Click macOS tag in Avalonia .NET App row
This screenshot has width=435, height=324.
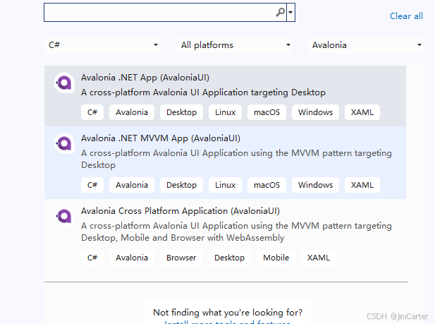(267, 112)
